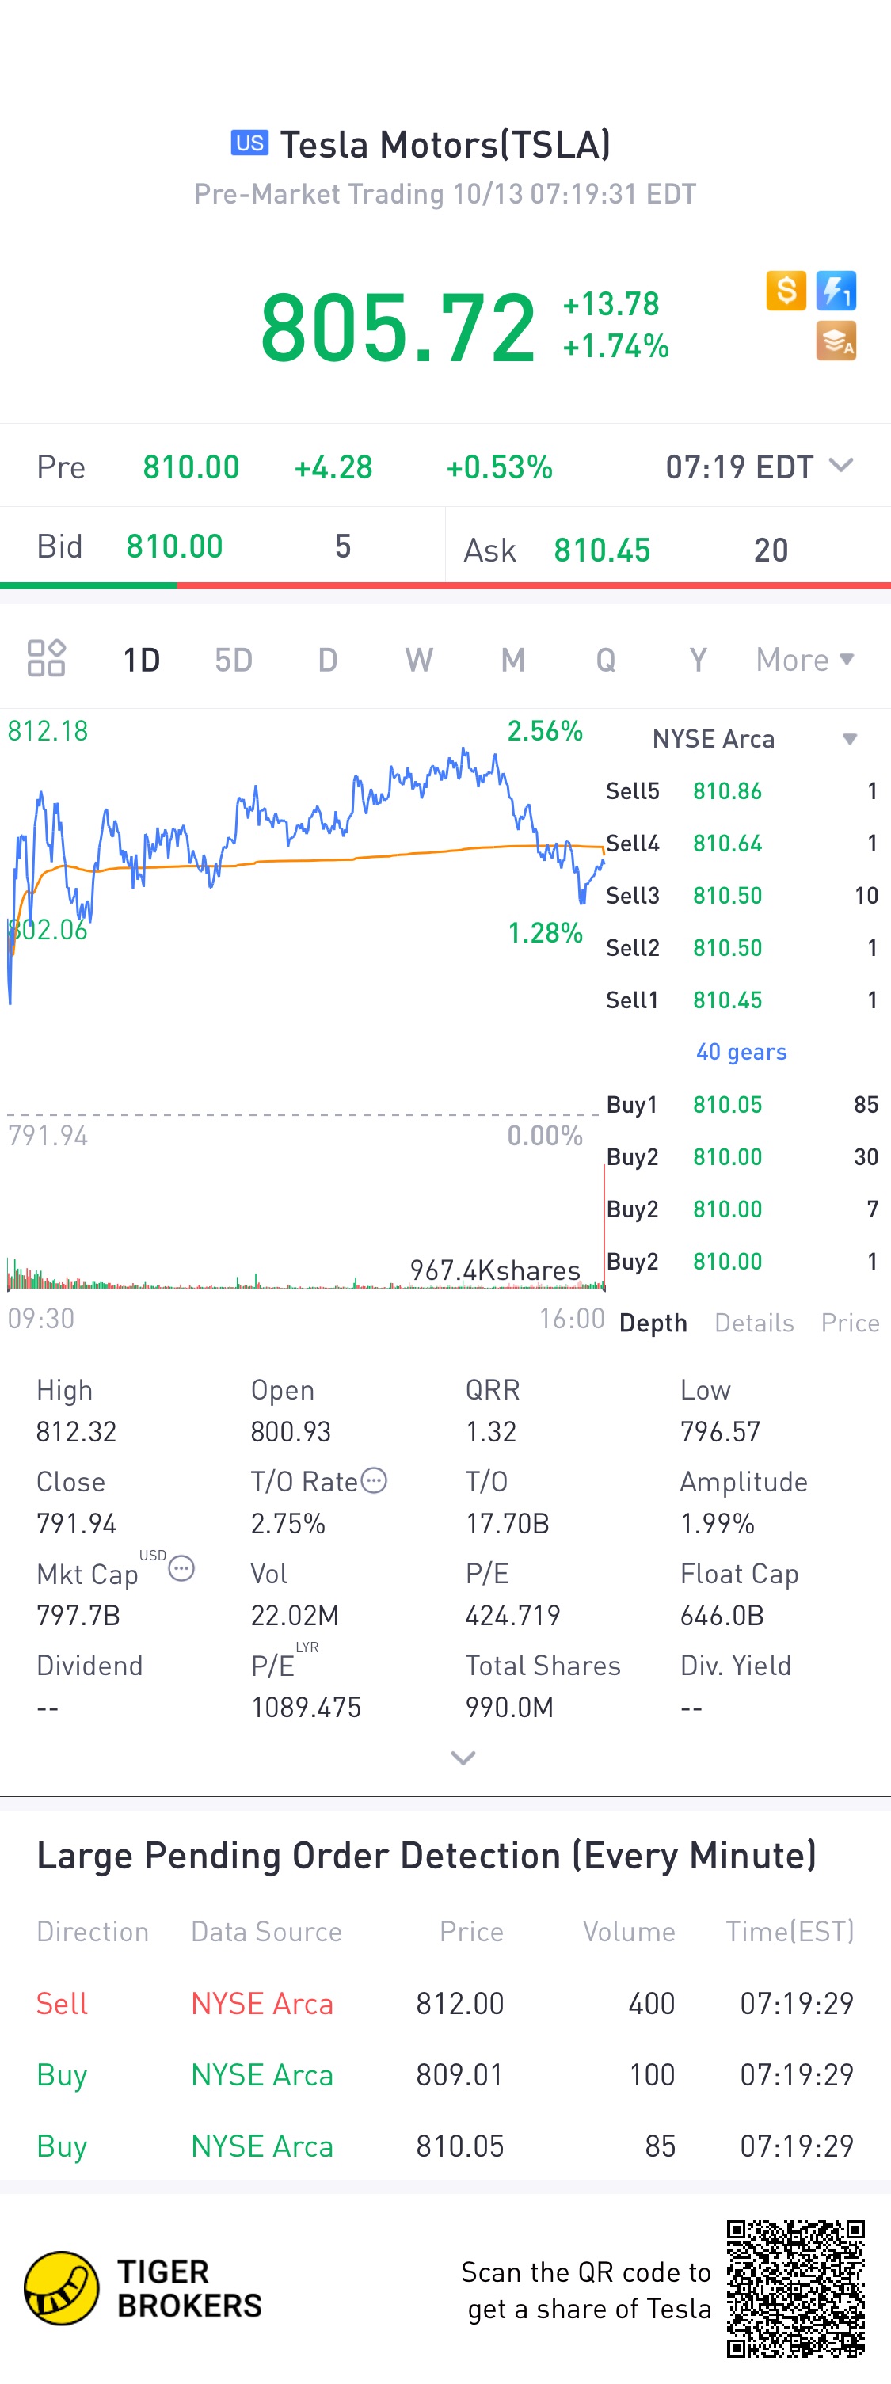This screenshot has width=891, height=2384.
Task: Select the Sell4 810.64 order row
Action: 742,843
